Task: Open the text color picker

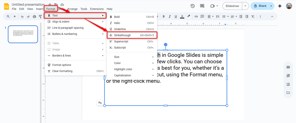Action: click(x=182, y=16)
